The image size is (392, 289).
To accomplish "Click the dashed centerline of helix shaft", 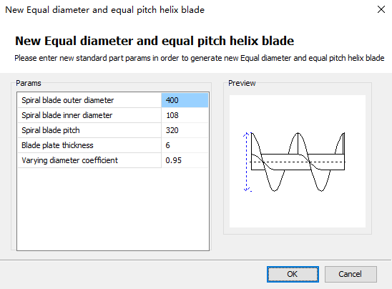I will pyautogui.click(x=298, y=162).
